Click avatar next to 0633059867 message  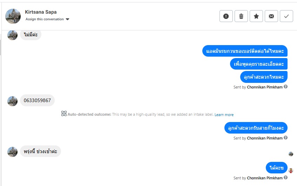pyautogui.click(x=12, y=101)
